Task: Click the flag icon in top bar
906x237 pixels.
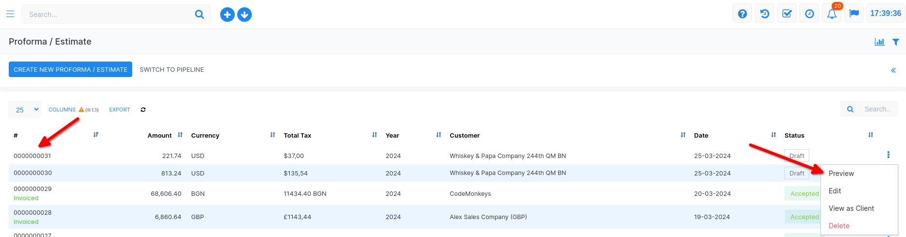Action: pos(854,14)
